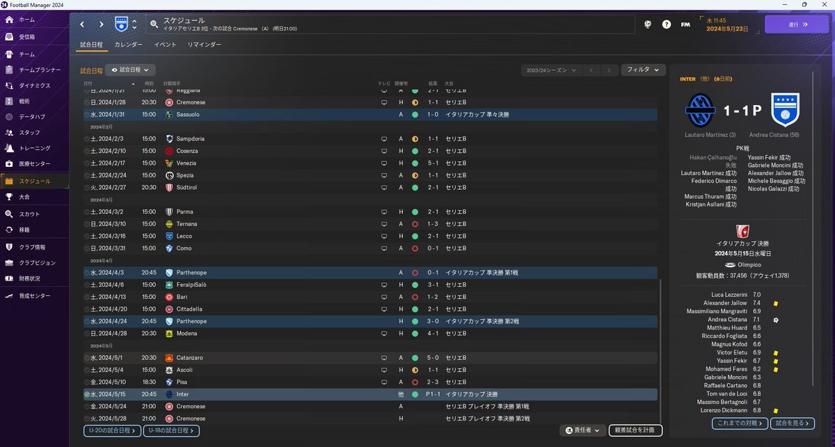Click the 進行 continue button
Viewport: 835px width, 447px height.
point(797,24)
